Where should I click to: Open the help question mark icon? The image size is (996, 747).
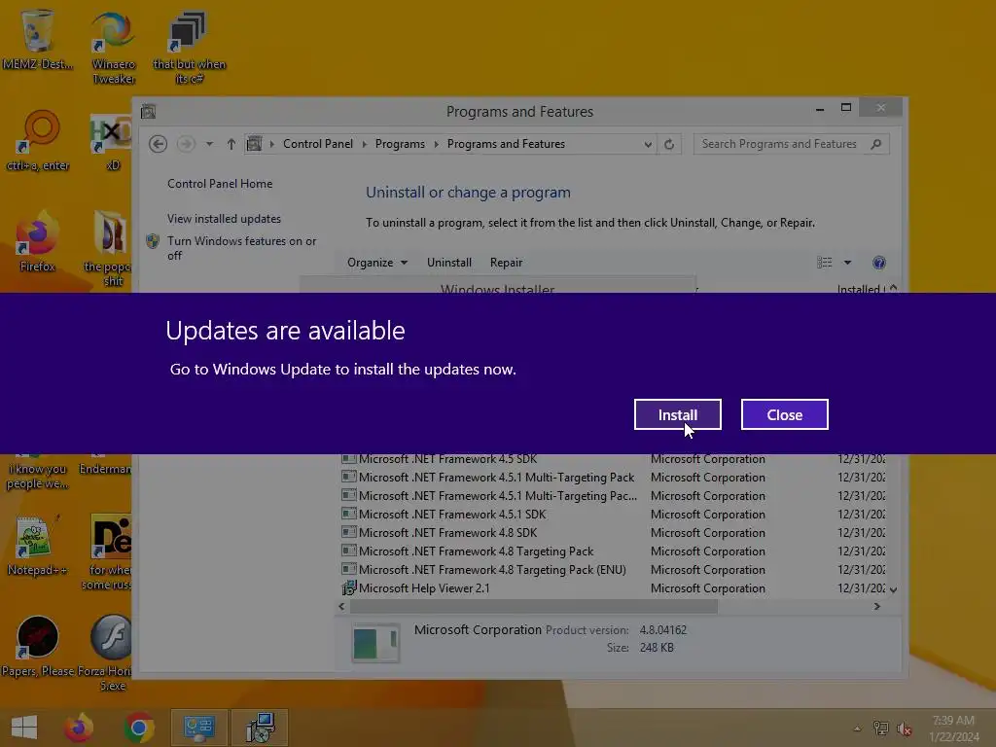pos(879,263)
